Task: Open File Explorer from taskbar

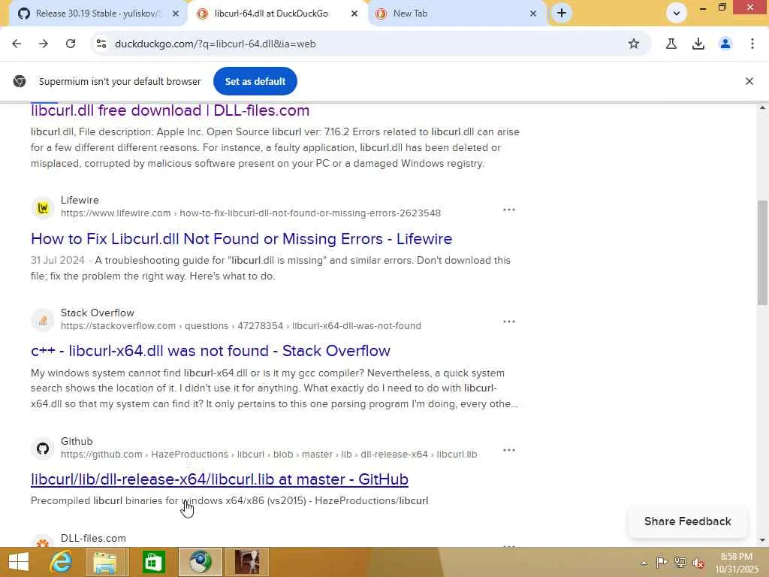Action: [105, 562]
